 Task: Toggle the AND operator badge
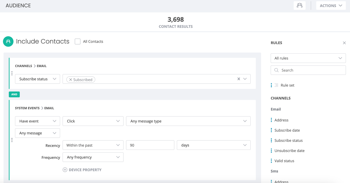(14, 94)
